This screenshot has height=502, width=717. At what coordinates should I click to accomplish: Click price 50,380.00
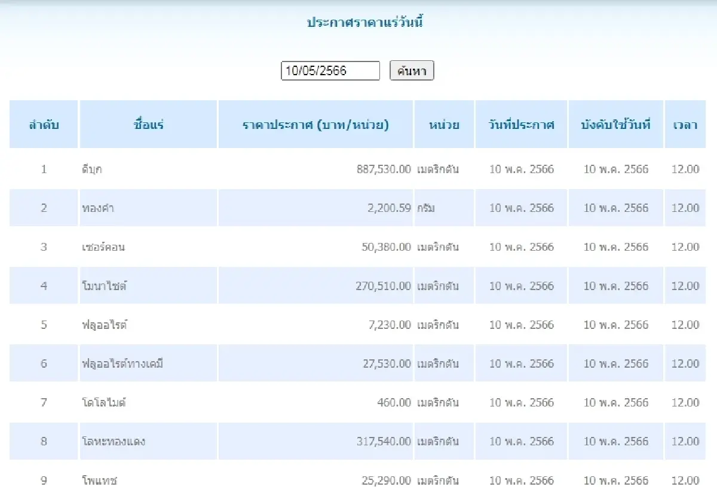[387, 247]
